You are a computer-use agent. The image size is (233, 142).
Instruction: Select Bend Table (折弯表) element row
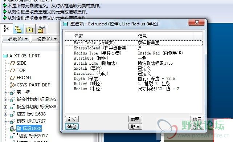[134, 43]
